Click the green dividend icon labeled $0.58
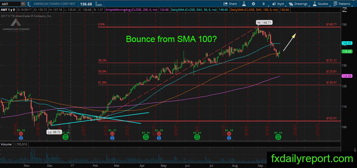Viewport: 357px width, 168px height. tap(66, 137)
